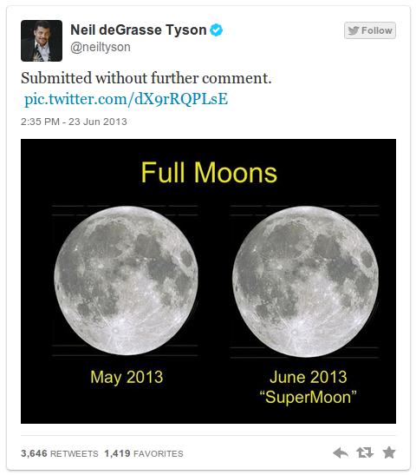The width and height of the screenshot is (416, 475).
Task: Click the Neil deGrasse Tyson display name
Action: coord(138,30)
